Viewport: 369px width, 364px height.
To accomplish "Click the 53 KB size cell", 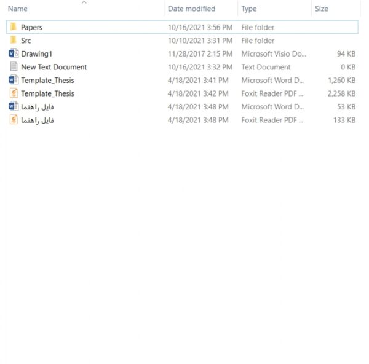I will [x=346, y=107].
